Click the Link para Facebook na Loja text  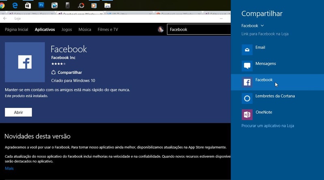(x=265, y=34)
